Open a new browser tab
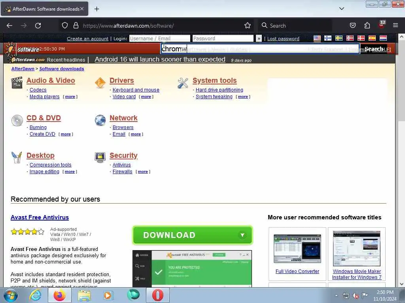Viewport: 405px width, 303px height. click(x=97, y=9)
